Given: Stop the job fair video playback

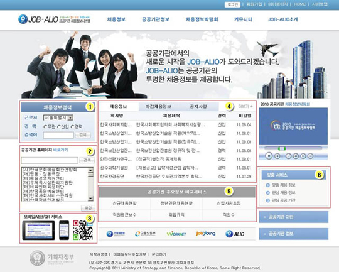Looking at the screenshot, I should tap(277, 156).
